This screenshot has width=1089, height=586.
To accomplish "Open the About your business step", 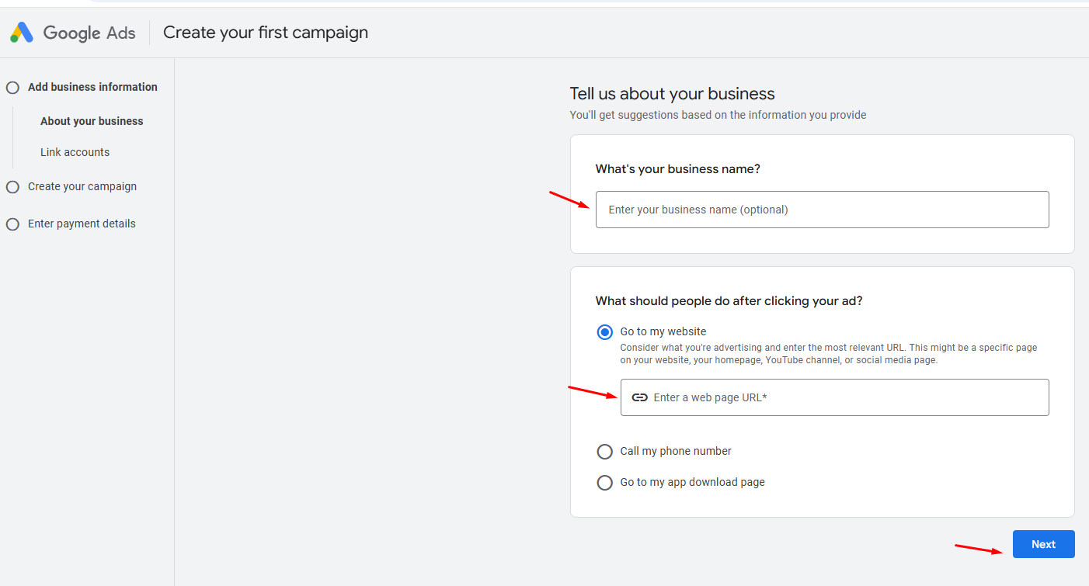I will pyautogui.click(x=92, y=121).
